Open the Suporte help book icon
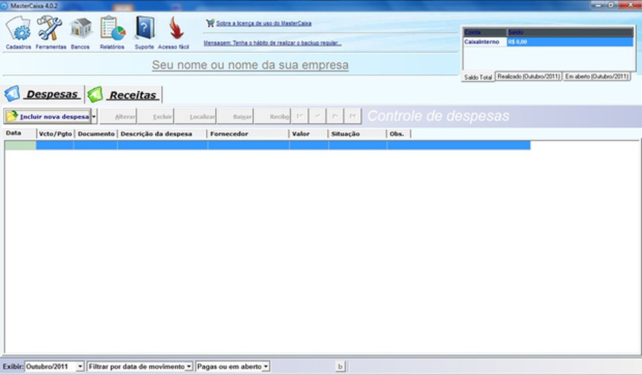 [145, 28]
